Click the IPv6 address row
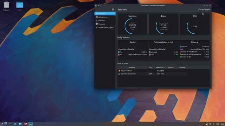This screenshot has width=225, height=126. pos(133,55)
